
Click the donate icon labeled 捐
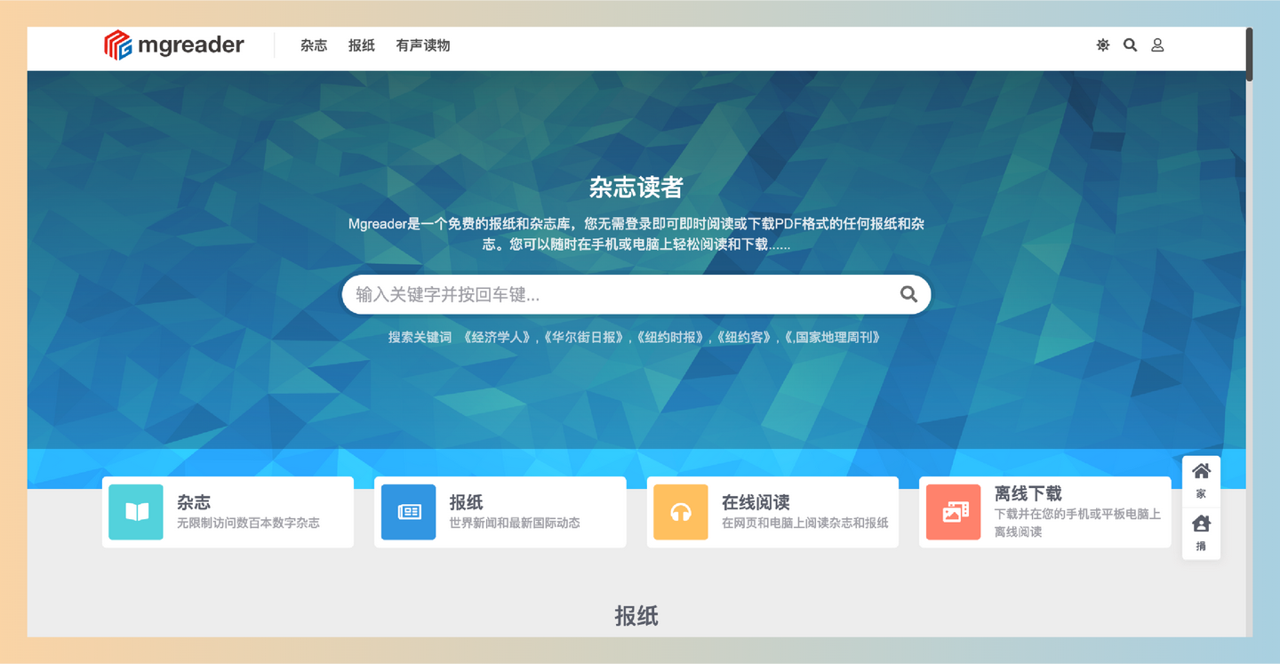pos(1201,529)
